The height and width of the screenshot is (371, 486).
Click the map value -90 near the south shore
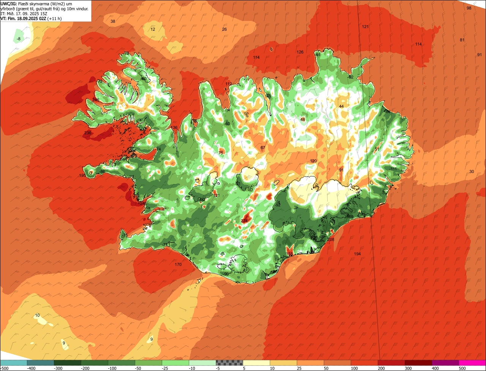[226, 274]
